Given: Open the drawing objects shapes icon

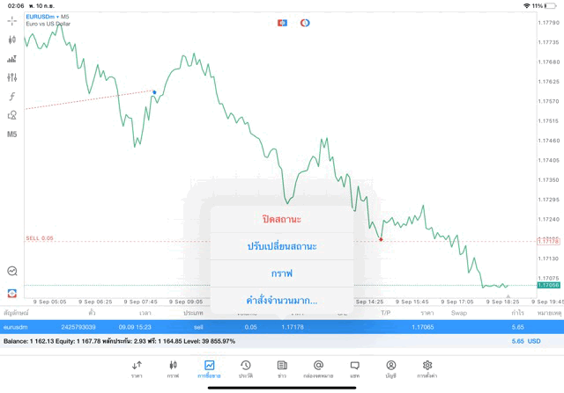Looking at the screenshot, I should (x=12, y=115).
